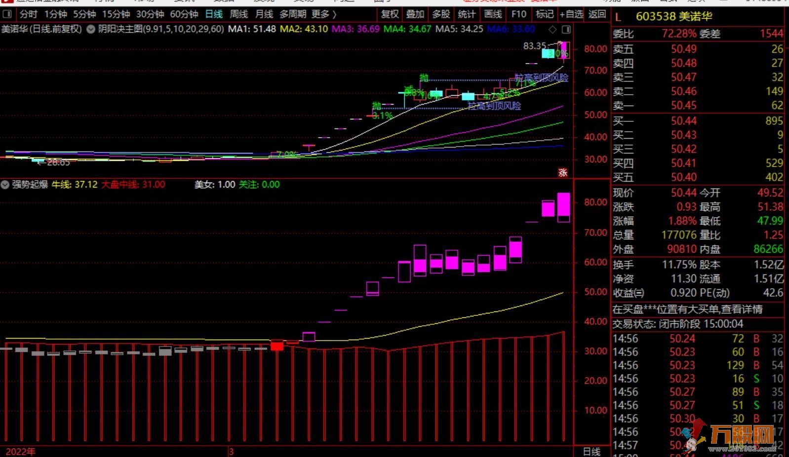Screen dimensions: 789x457
Task: Open the 强势起爆 indicator dropdown arrow
Action: 5,185
